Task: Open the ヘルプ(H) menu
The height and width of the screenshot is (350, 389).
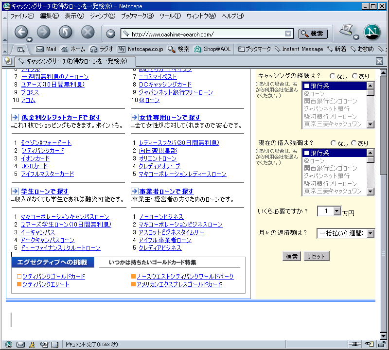Action: (233, 16)
